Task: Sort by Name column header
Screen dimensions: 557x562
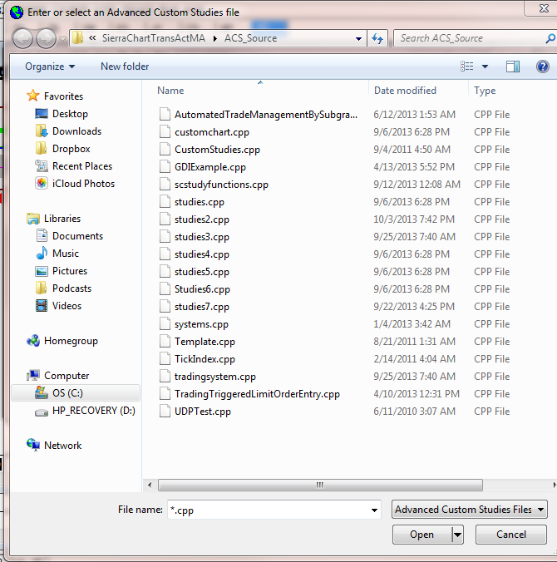Action: pyautogui.click(x=170, y=91)
